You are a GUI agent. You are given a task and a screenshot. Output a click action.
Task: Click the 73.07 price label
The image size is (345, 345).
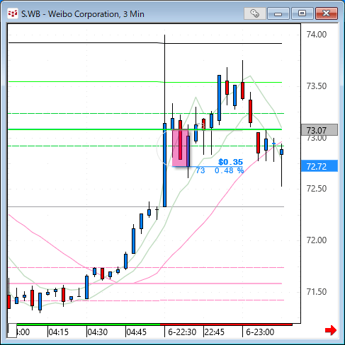(319, 130)
